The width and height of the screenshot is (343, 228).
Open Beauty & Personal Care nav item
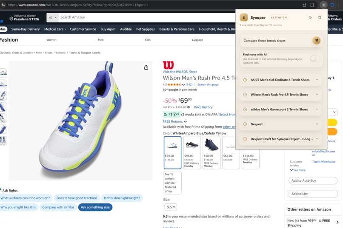click(x=177, y=29)
